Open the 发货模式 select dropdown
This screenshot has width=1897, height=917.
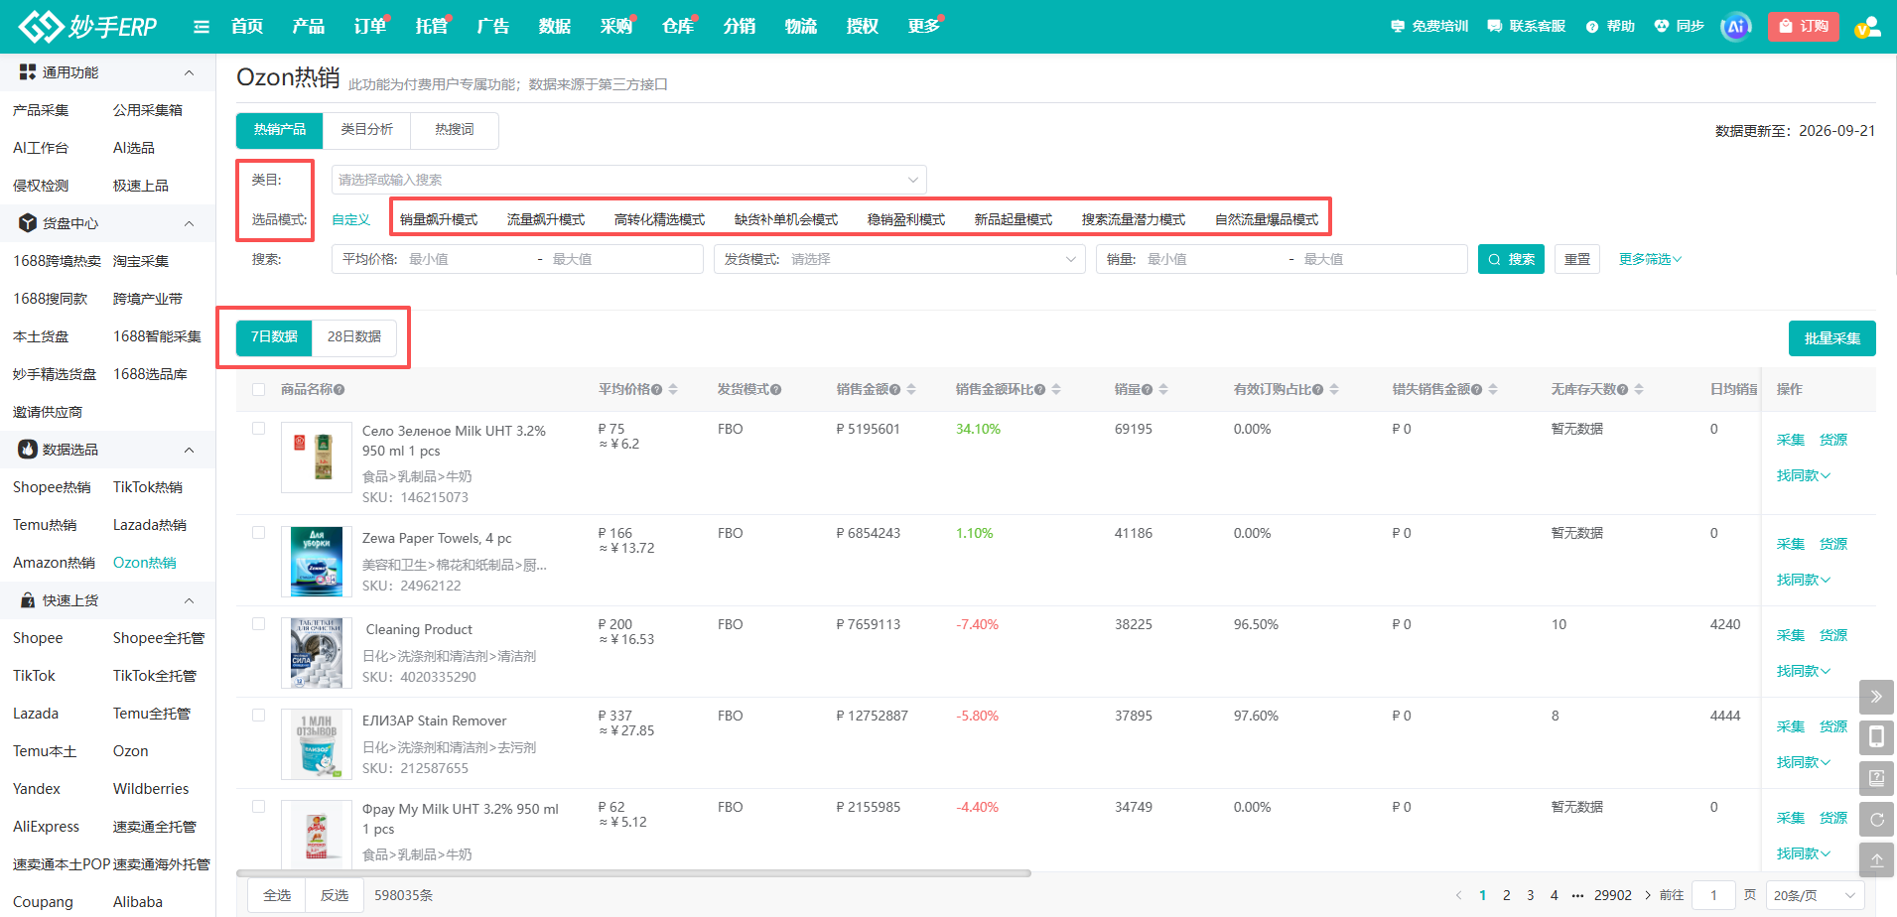pos(897,259)
